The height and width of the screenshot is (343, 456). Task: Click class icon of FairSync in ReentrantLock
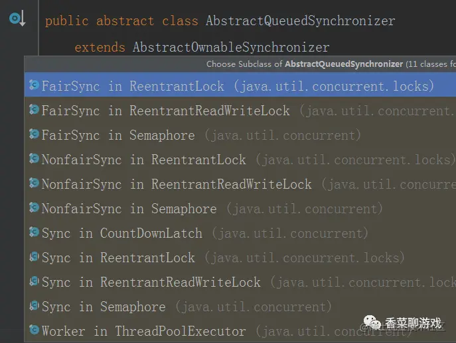pyautogui.click(x=34, y=85)
